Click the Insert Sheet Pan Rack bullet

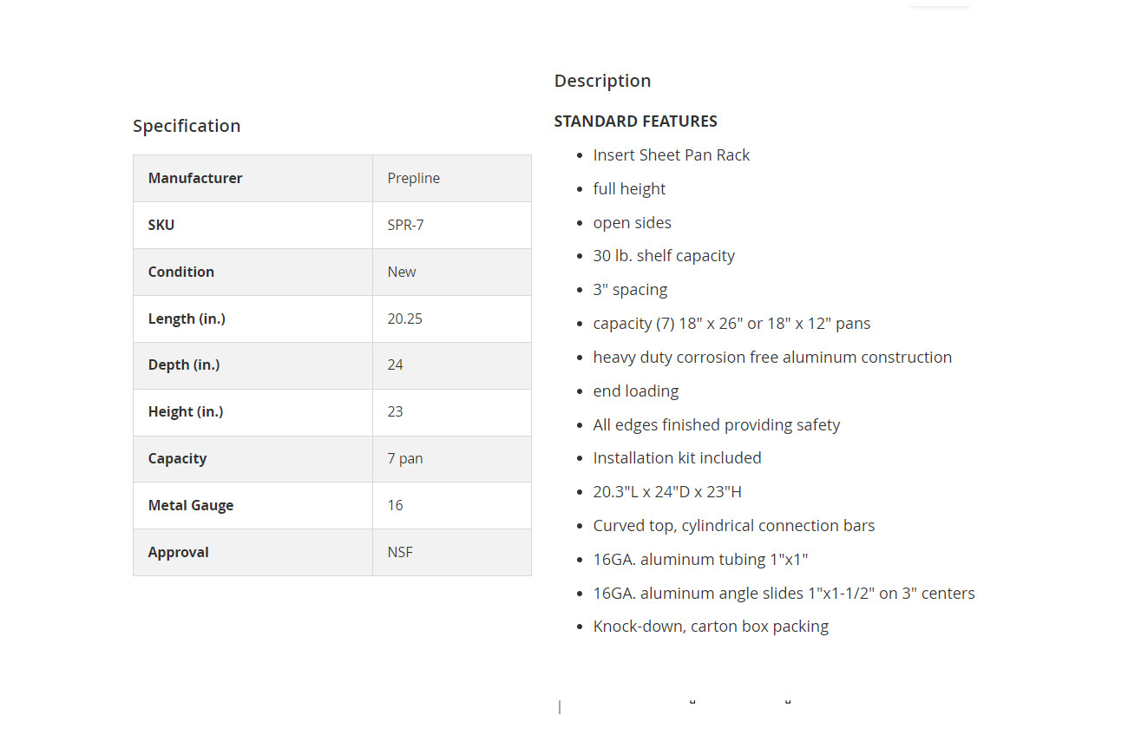click(672, 155)
